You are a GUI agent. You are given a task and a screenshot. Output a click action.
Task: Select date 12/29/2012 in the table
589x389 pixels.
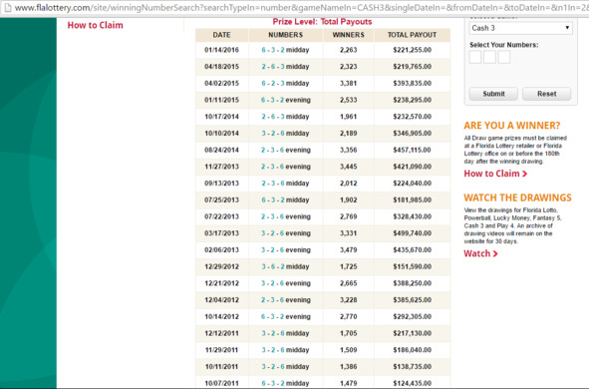coord(221,266)
